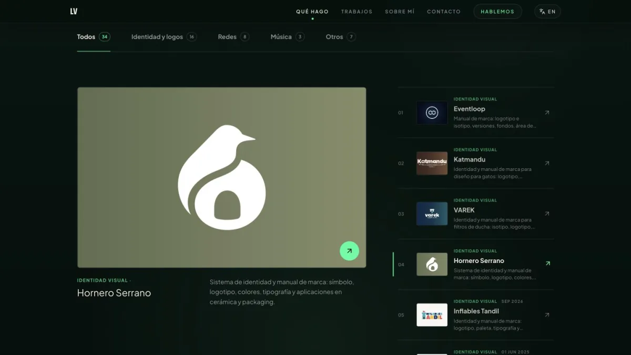Open the Inflables Tandil project title
631x355 pixels.
[x=476, y=311]
